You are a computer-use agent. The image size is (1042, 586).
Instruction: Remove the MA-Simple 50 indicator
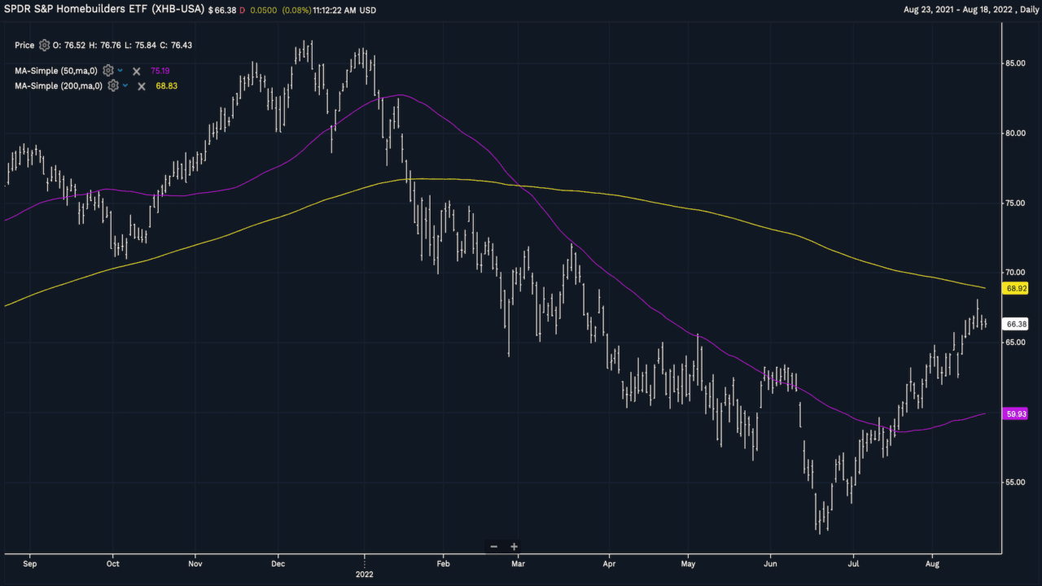tap(136, 72)
